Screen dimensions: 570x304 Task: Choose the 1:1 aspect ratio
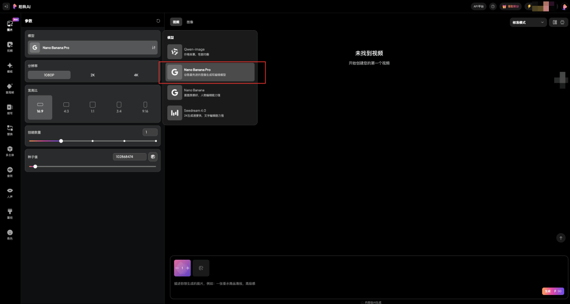[x=92, y=107]
